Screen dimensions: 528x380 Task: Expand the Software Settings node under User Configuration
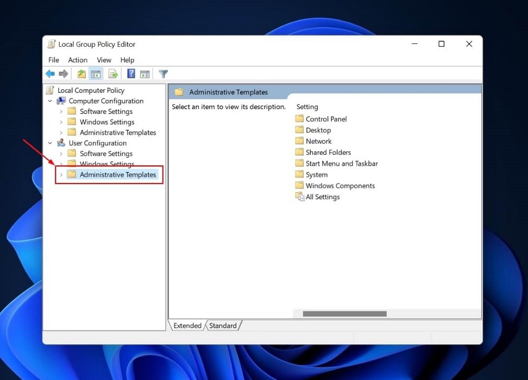61,153
